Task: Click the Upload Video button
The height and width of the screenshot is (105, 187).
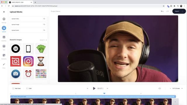Action: [28, 19]
